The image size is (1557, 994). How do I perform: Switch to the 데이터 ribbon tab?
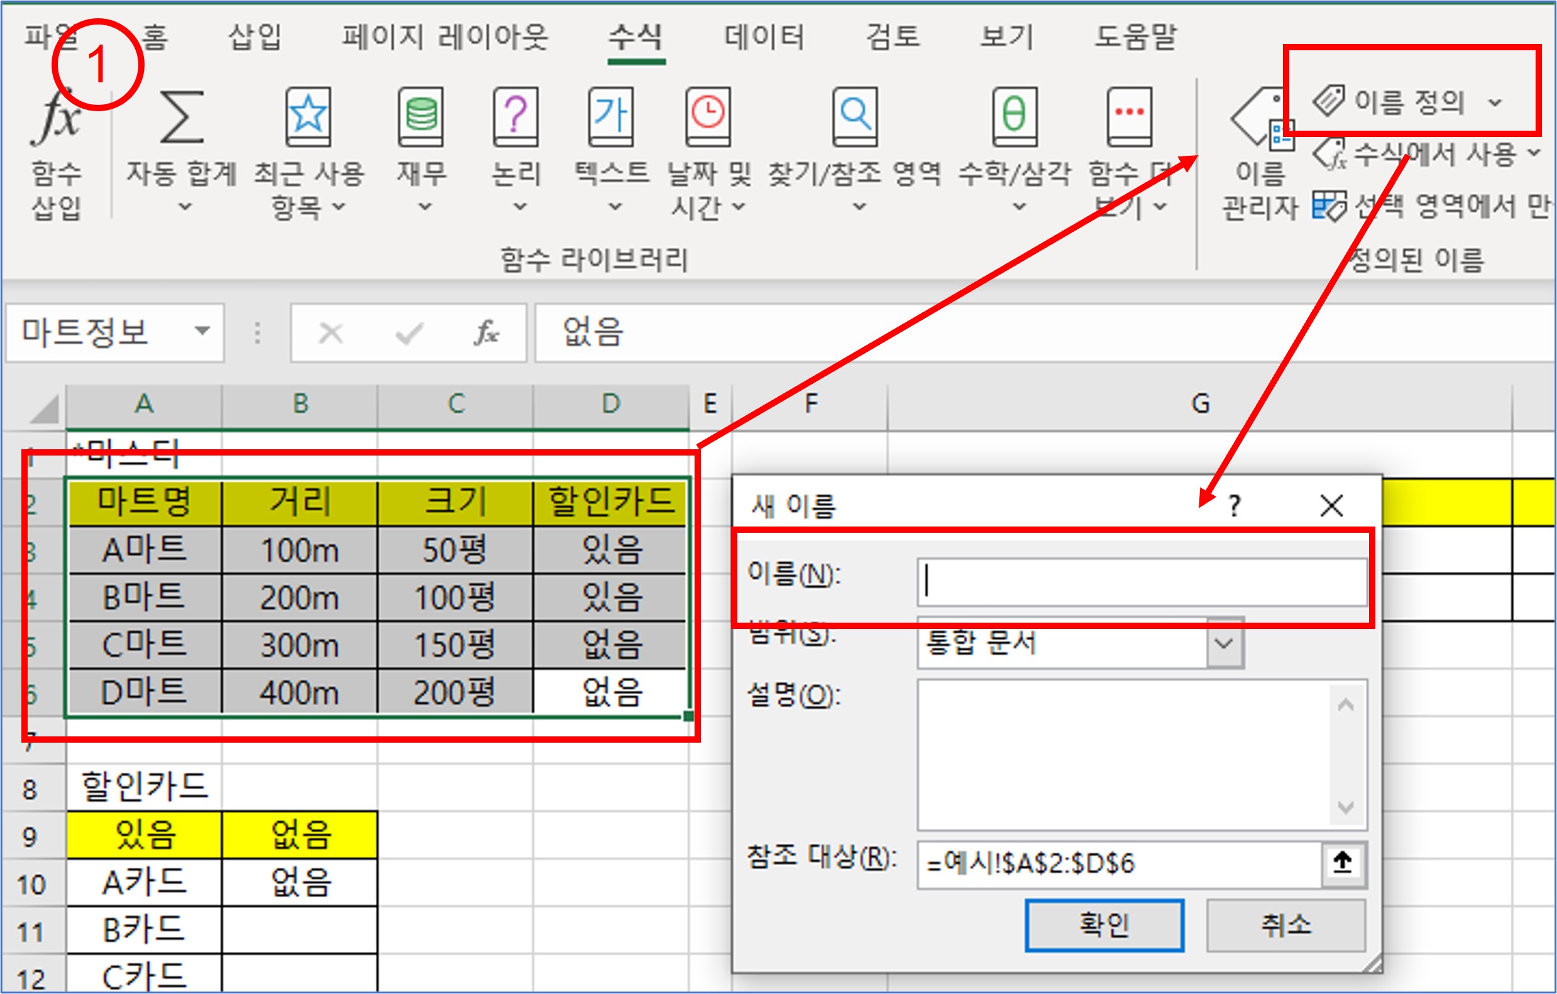pos(764,36)
